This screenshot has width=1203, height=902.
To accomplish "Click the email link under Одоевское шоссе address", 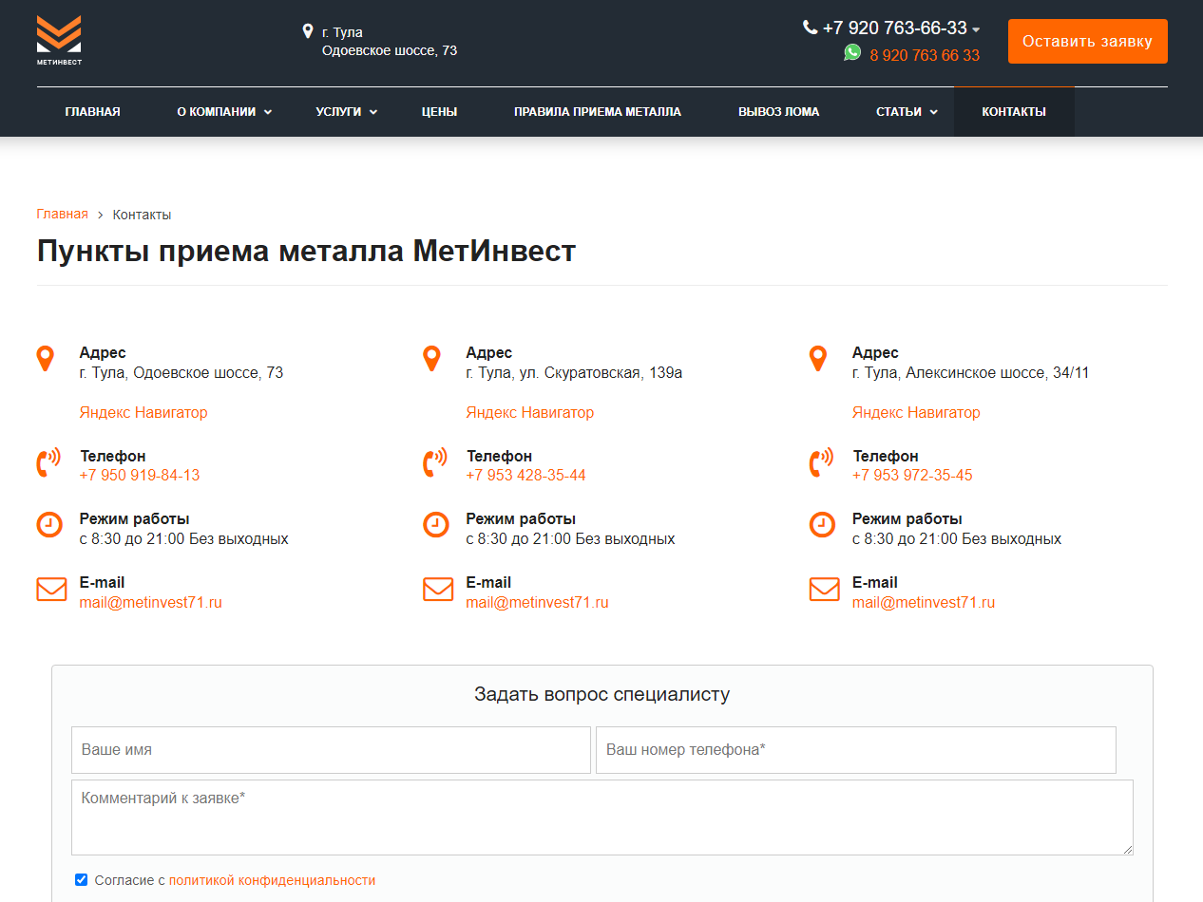I will (x=151, y=602).
